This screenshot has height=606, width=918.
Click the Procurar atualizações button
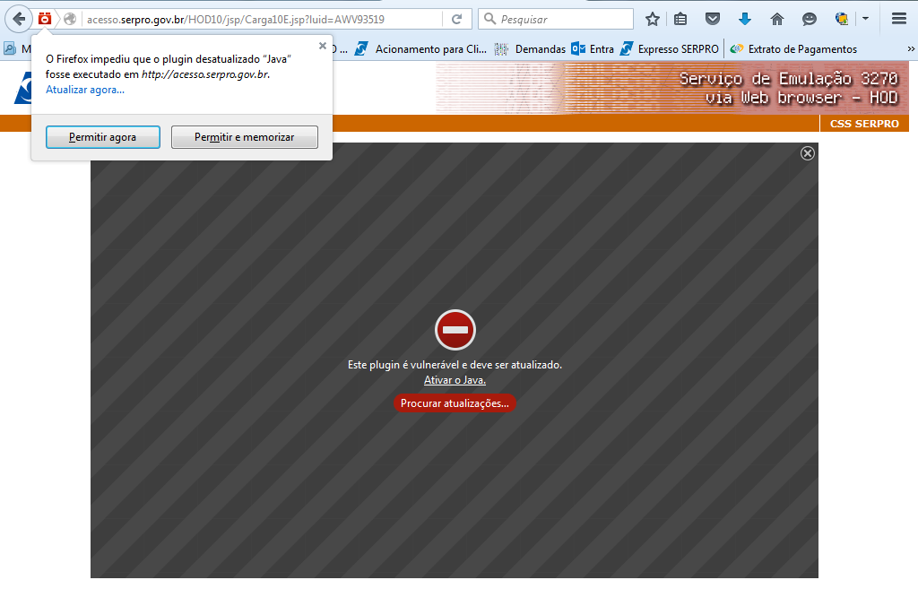click(x=455, y=403)
